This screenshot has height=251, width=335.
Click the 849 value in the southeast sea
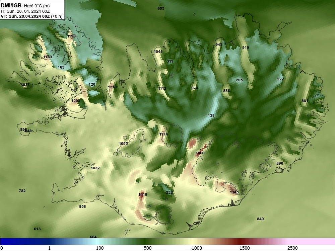pos(260,219)
